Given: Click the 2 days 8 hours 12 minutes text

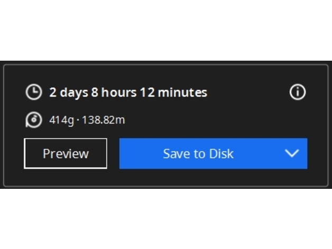Looking at the screenshot, I should [128, 92].
